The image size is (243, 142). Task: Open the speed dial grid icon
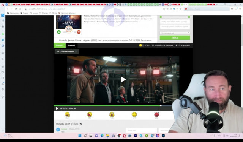pos(20,9)
